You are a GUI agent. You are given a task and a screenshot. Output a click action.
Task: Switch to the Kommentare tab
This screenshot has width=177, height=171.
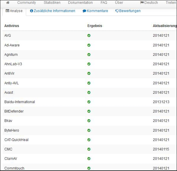(x=95, y=11)
